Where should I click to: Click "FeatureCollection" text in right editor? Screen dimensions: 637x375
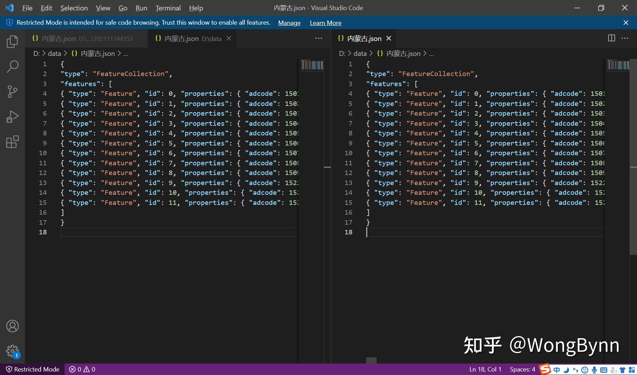point(436,74)
